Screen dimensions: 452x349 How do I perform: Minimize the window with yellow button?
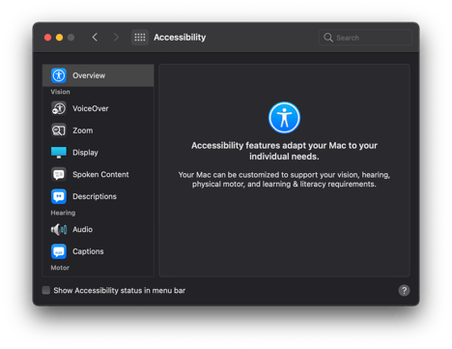(59, 38)
